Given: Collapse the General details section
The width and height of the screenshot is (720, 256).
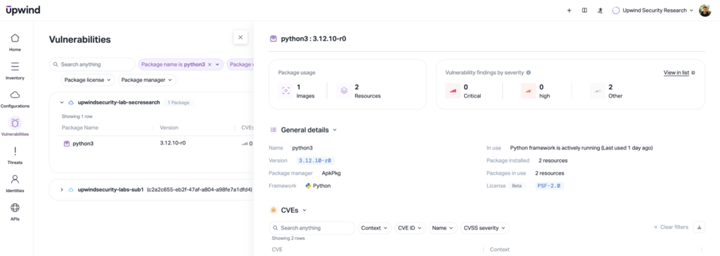Looking at the screenshot, I should pyautogui.click(x=335, y=130).
